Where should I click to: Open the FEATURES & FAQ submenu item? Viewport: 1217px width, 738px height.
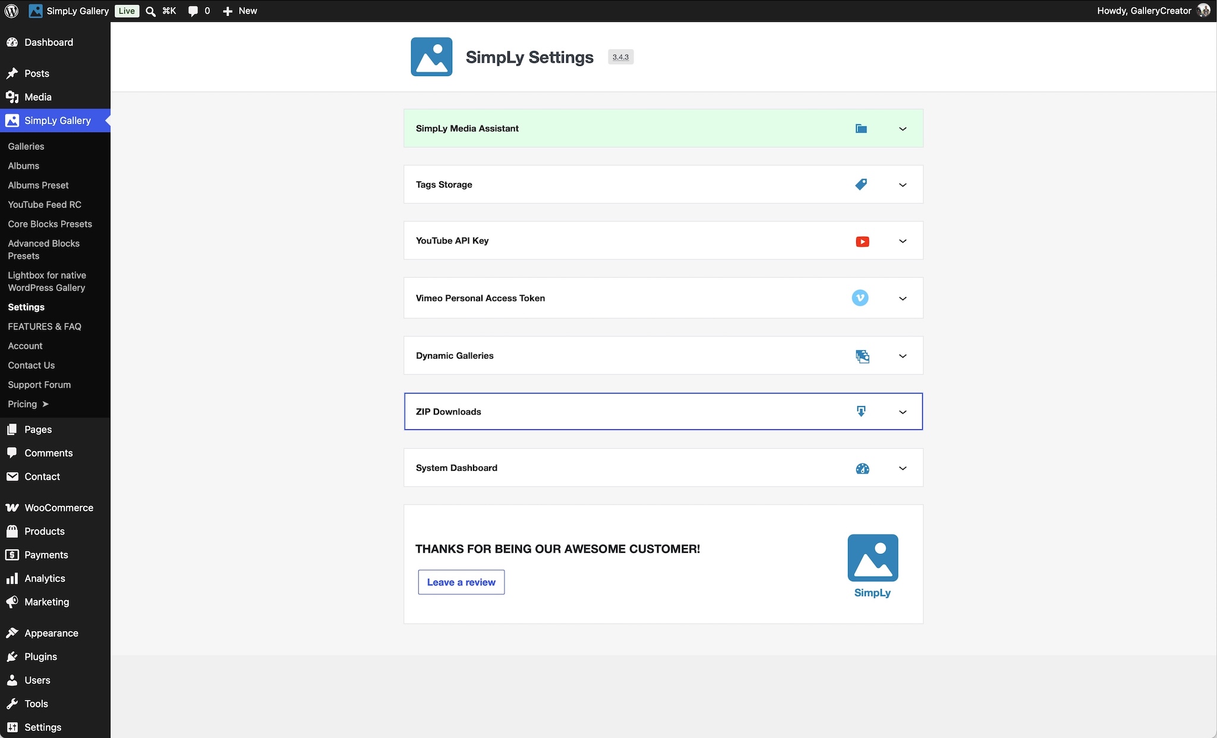[45, 327]
